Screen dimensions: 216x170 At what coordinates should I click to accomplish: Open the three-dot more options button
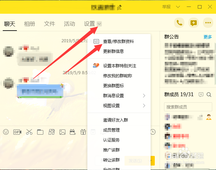(208, 23)
